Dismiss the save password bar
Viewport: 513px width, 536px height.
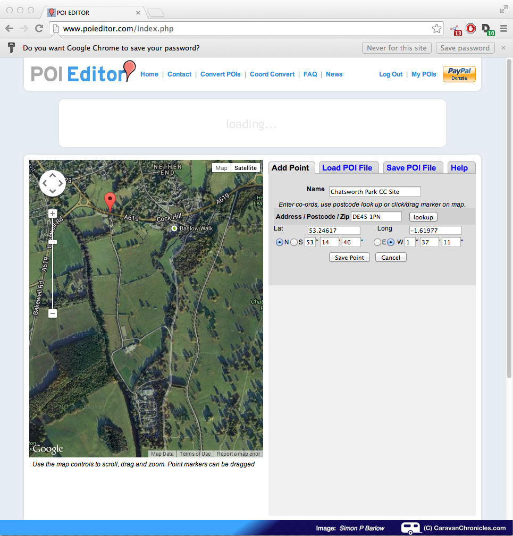pos(503,48)
